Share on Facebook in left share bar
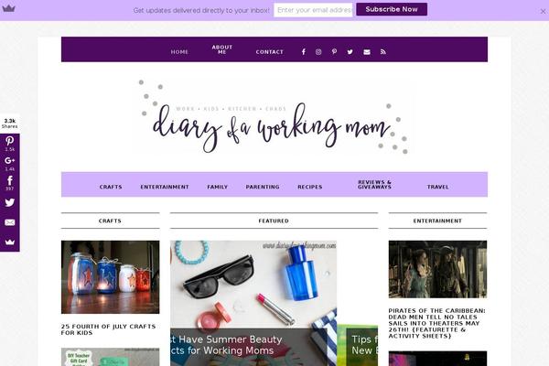 click(x=10, y=183)
